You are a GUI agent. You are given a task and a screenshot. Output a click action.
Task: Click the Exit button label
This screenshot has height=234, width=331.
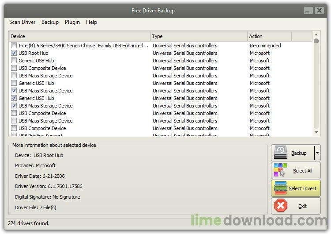point(302,206)
